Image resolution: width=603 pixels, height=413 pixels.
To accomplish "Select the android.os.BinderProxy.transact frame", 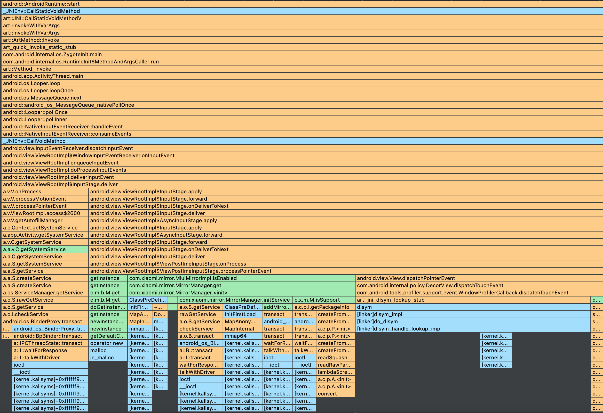I will [x=45, y=321].
